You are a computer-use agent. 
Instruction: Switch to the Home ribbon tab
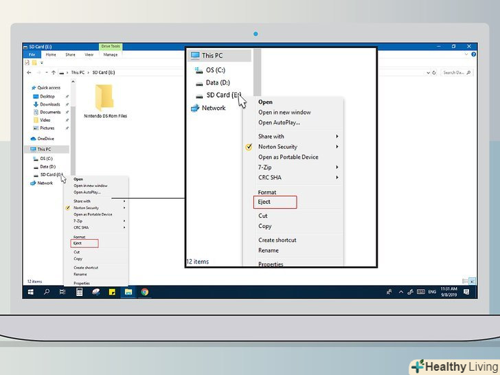(51, 54)
